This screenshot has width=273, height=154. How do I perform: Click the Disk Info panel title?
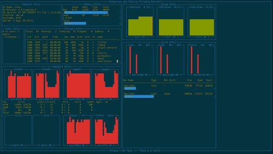[x=168, y=42]
